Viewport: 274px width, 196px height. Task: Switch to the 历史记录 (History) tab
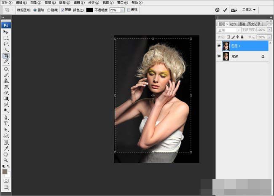click(254, 24)
